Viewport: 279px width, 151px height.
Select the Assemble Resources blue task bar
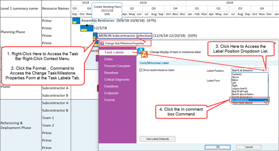[76, 21]
